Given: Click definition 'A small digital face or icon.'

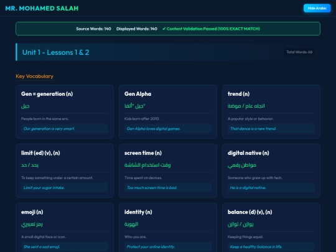Looking at the screenshot, I should coord(44,237).
